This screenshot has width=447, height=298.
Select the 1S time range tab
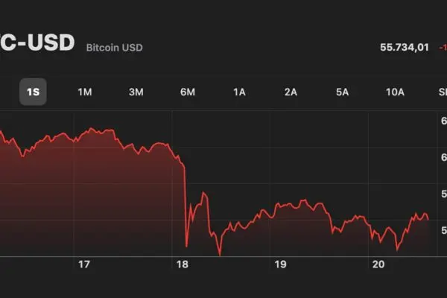(33, 92)
